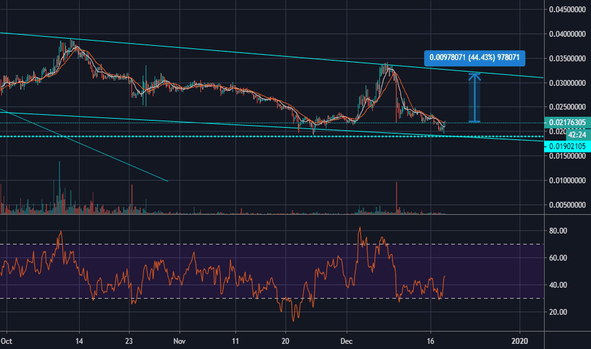
Task: Select the thick dashed cyan horizontal support line
Action: click(272, 136)
